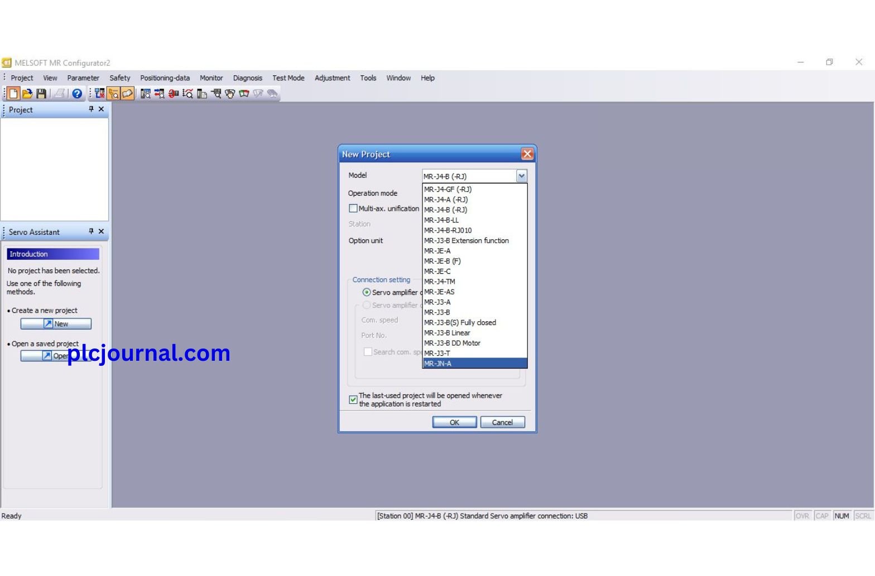Select the Introduction header in Servo Assistant
Viewport: 875px width, 576px height.
[53, 254]
